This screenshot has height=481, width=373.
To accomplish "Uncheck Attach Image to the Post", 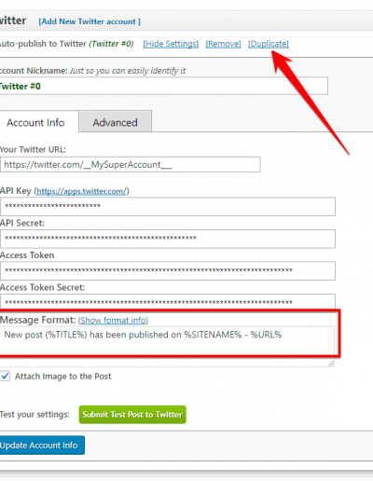I will 5,376.
